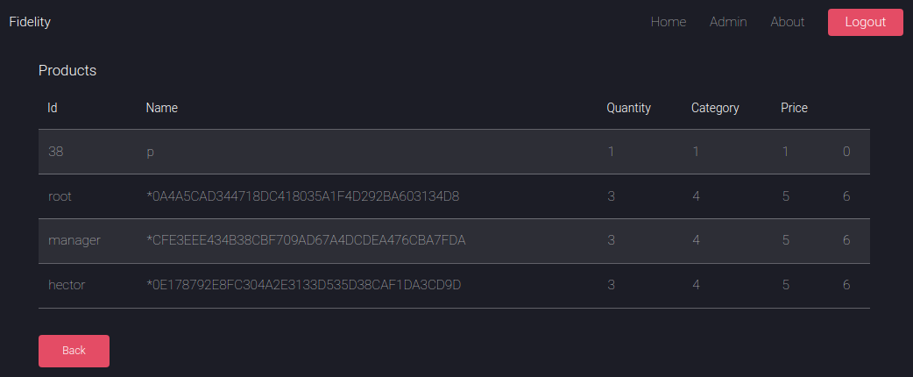This screenshot has height=377, width=913.
Task: Click the hector entry in Id column
Action: (x=67, y=285)
